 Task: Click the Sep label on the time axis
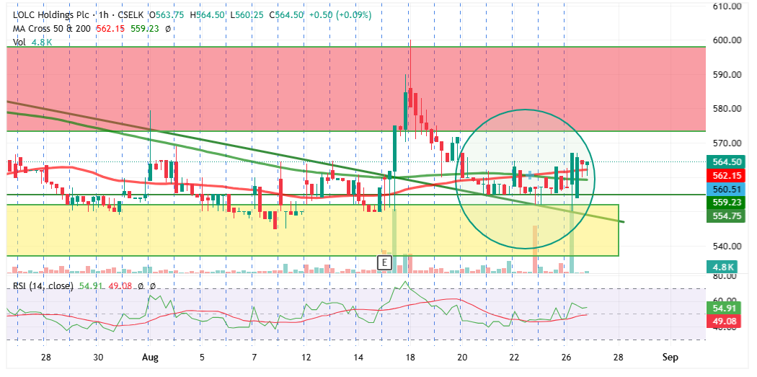pyautogui.click(x=670, y=358)
